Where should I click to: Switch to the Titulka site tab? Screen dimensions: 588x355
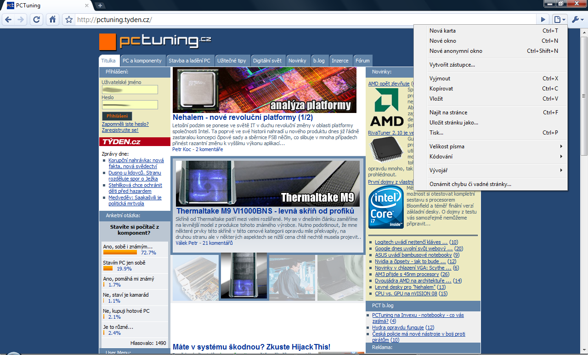(109, 61)
